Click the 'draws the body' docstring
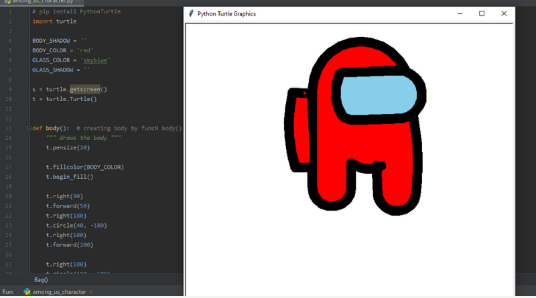536x298 pixels. coord(83,138)
